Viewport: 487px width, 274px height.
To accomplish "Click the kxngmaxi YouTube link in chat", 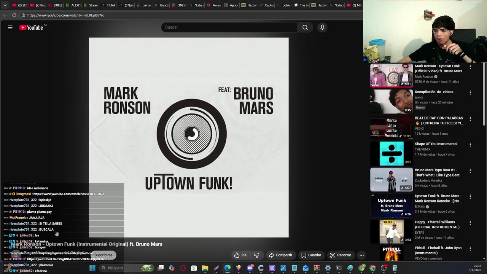I will (68, 194).
